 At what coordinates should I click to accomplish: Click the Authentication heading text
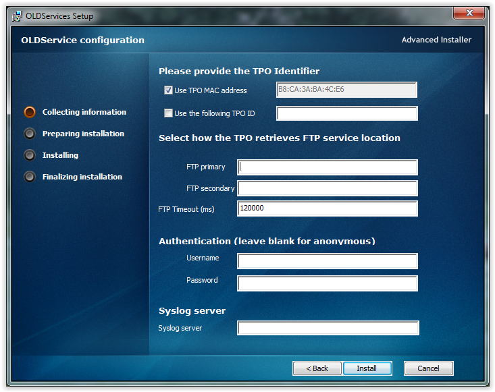pyautogui.click(x=267, y=242)
